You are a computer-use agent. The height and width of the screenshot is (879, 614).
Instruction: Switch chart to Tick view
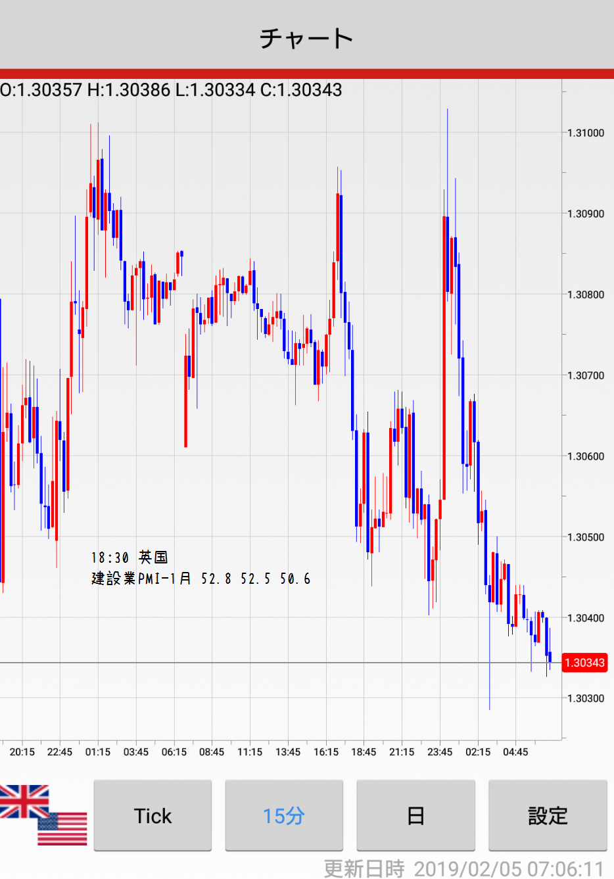coord(153,816)
